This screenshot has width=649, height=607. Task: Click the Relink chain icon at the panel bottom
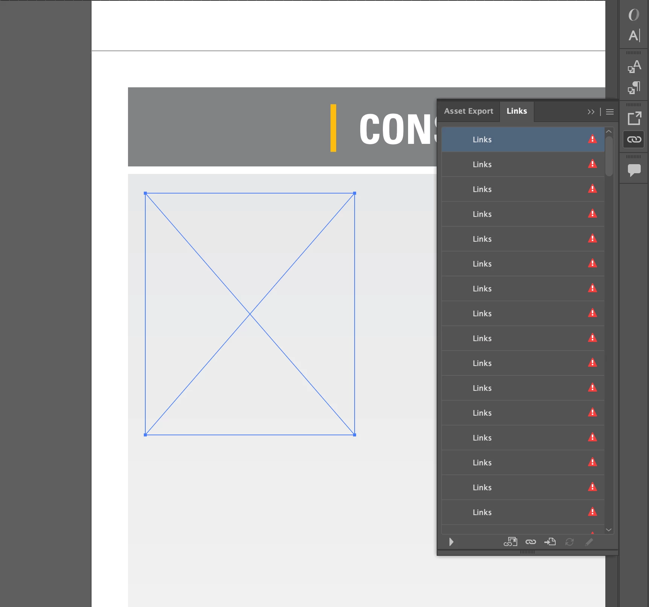coord(531,542)
